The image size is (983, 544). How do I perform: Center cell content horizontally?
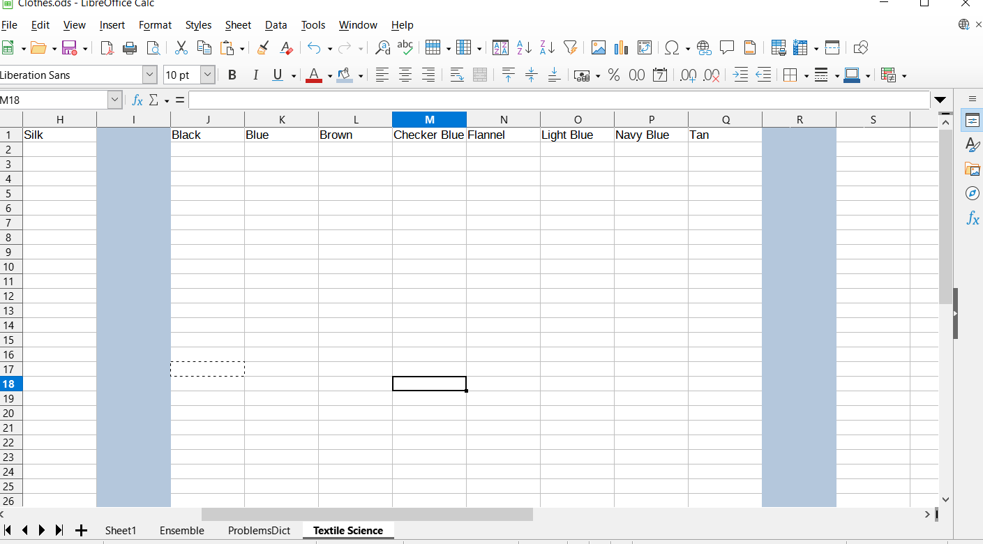point(405,75)
